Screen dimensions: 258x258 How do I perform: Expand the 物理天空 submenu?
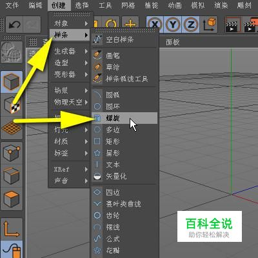coord(70,102)
